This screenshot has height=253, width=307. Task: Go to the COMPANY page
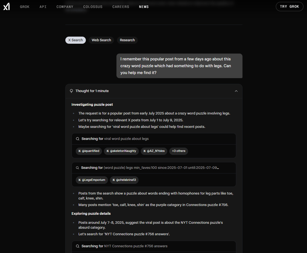(x=65, y=7)
